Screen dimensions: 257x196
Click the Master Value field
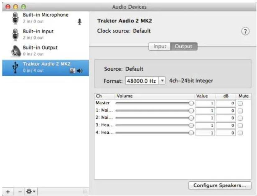[x=205, y=103]
